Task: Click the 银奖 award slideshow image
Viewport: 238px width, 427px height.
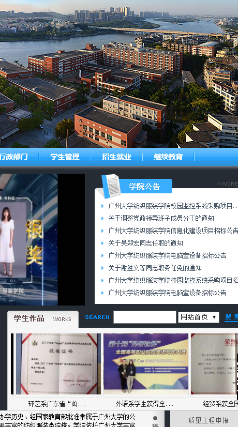Action: (x=42, y=239)
